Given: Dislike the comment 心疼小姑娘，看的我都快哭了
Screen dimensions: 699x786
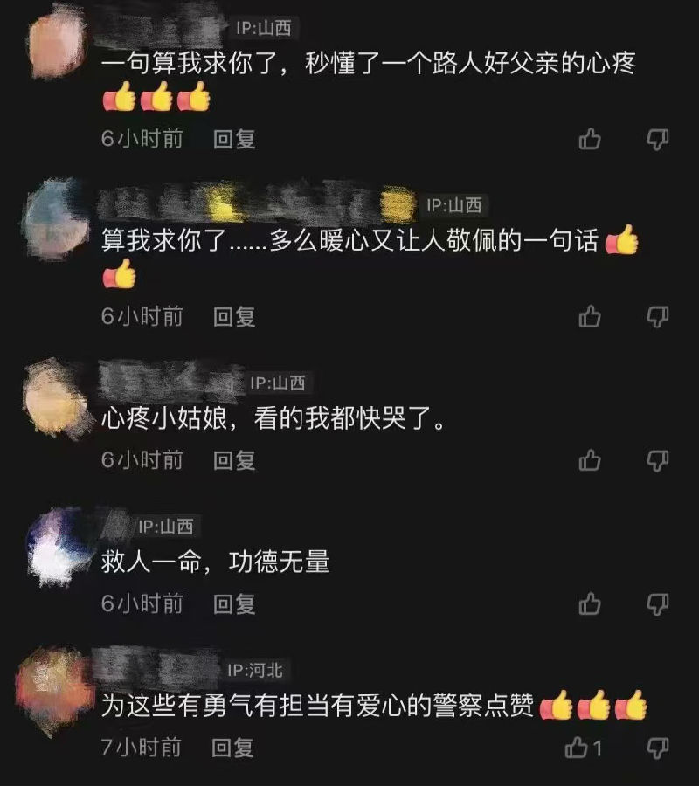Looking at the screenshot, I should (x=657, y=460).
